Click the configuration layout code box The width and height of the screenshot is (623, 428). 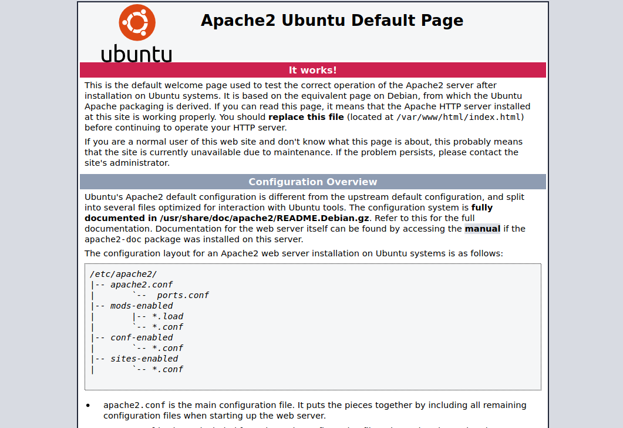[312, 326]
